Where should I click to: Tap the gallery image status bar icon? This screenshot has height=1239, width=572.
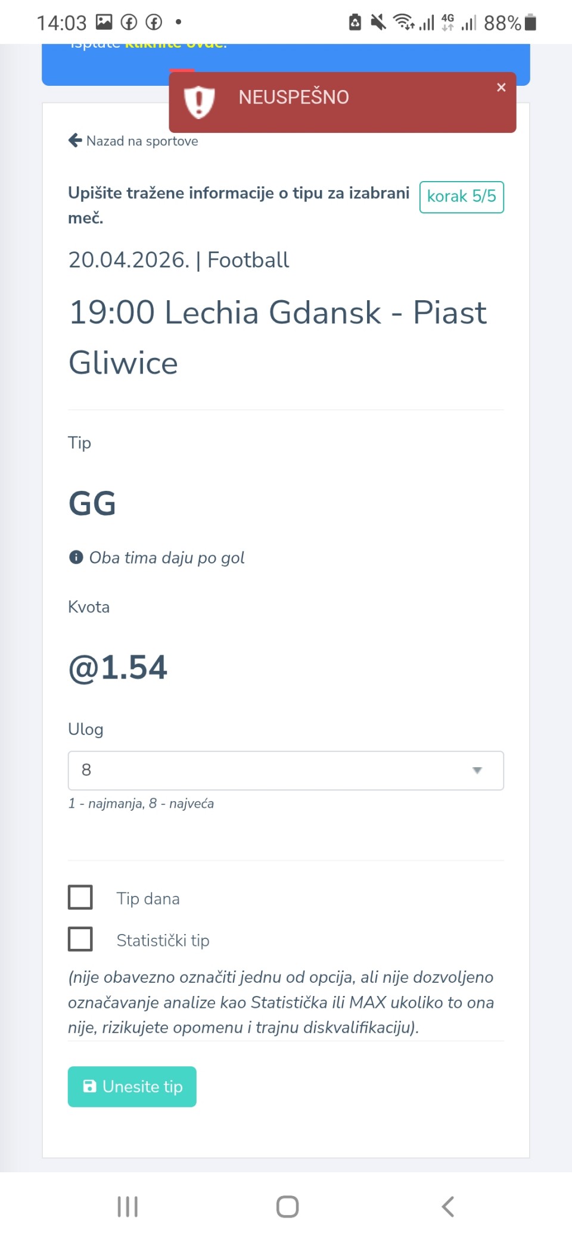104,23
